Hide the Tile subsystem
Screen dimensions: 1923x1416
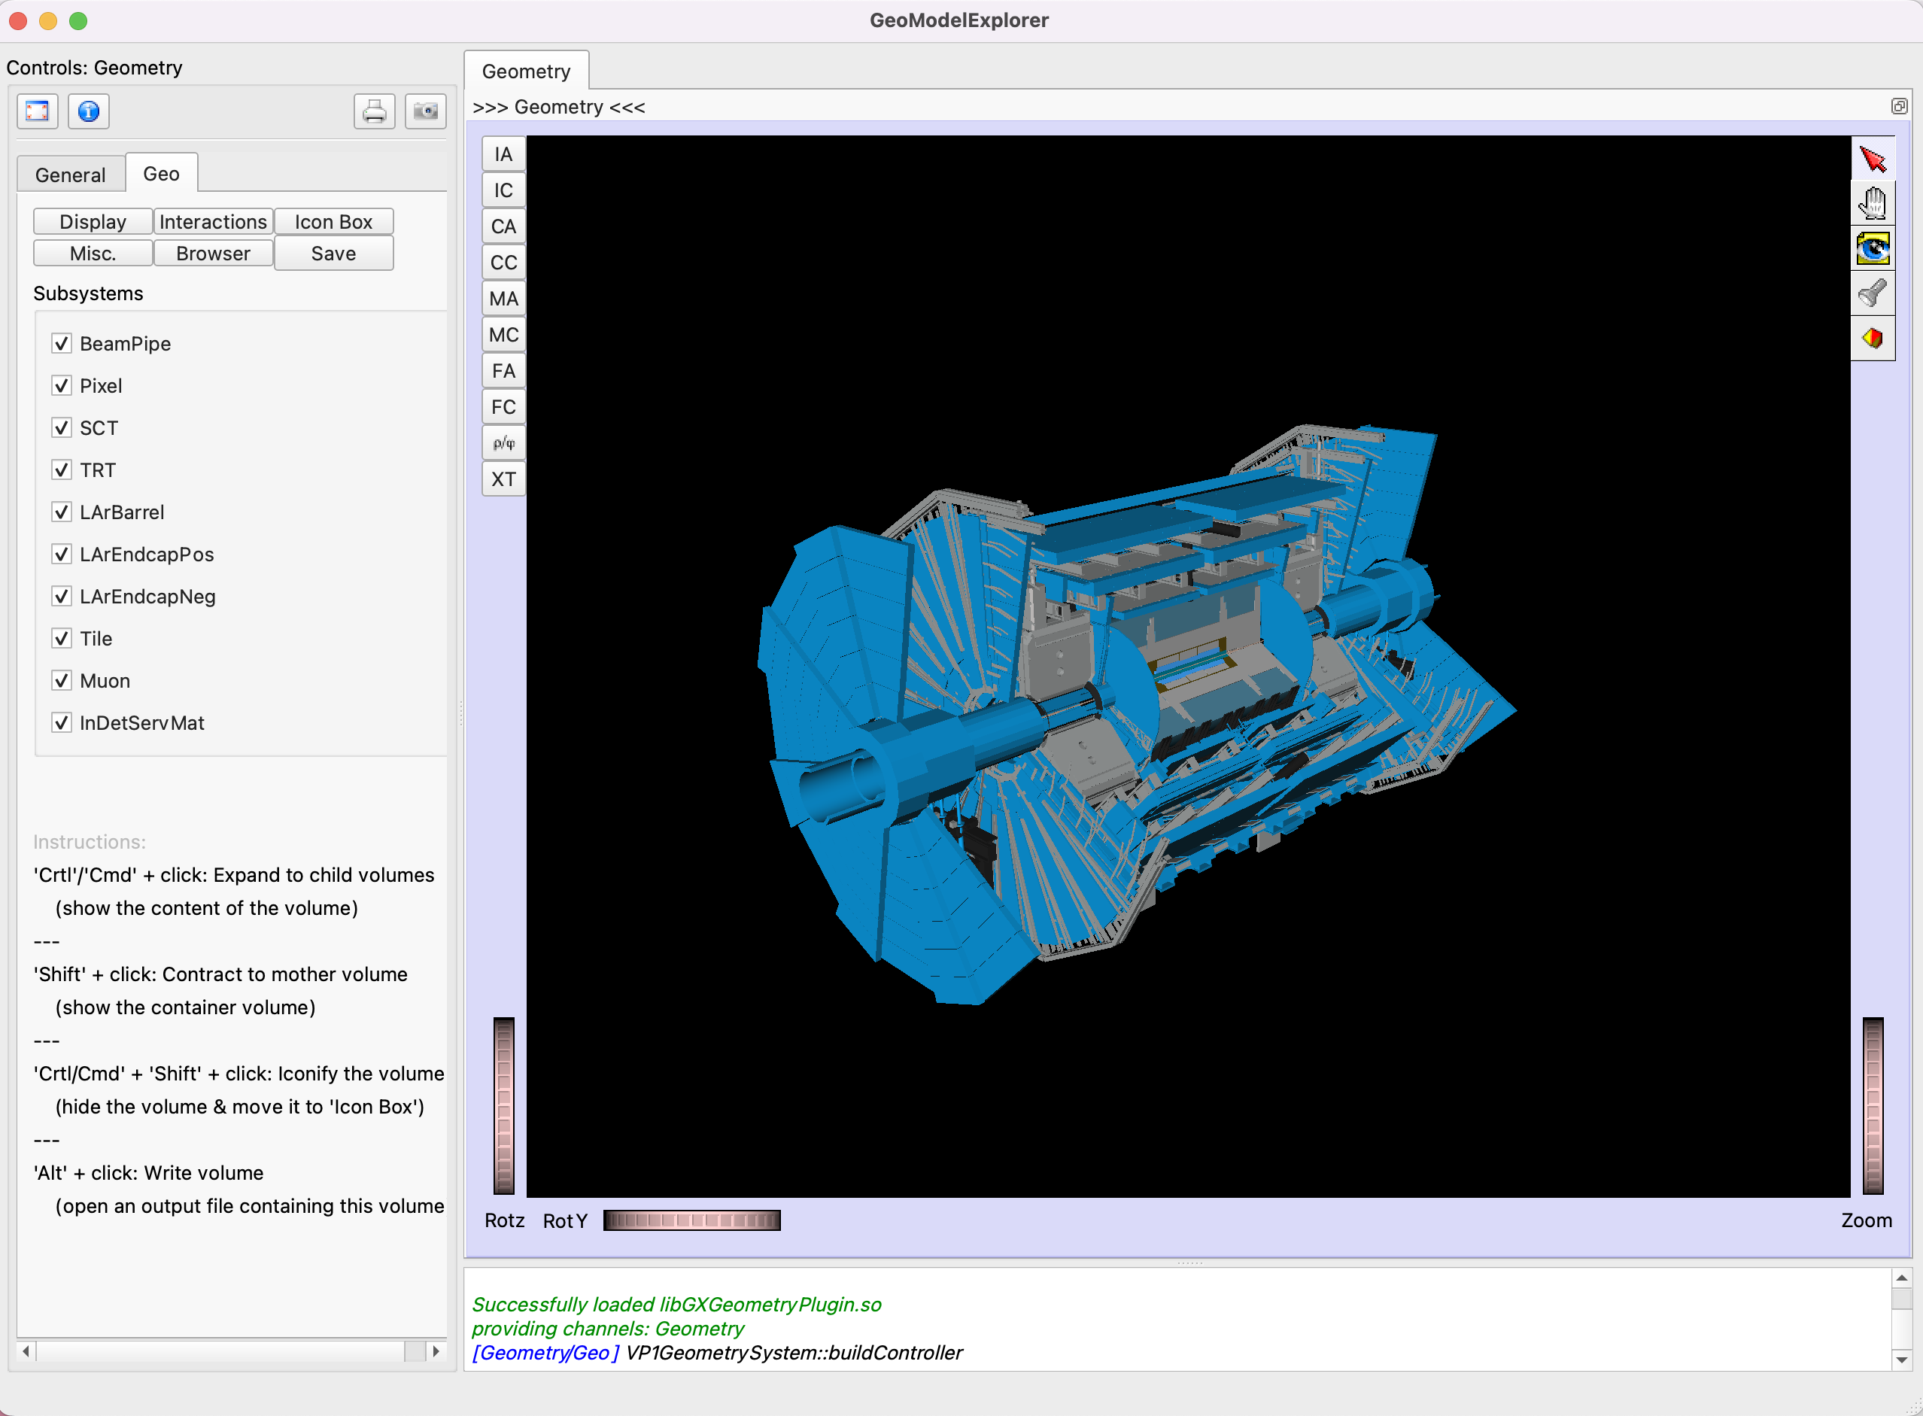point(62,639)
